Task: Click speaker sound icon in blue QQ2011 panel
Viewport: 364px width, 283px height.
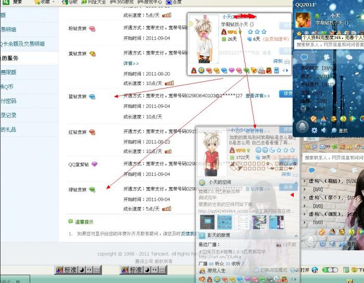Action: [324, 130]
